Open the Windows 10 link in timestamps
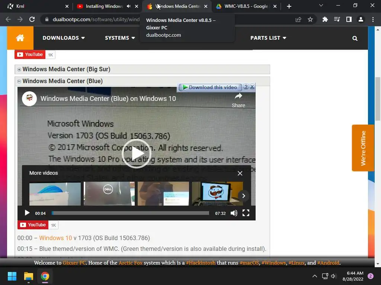Screen dimensions: 381x285 [56, 238]
